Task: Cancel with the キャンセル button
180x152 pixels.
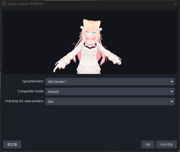Action: coord(166,145)
